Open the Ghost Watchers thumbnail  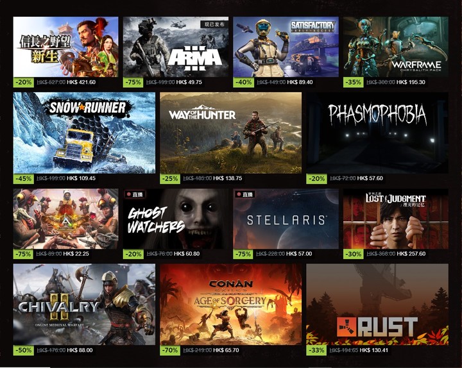176,219
